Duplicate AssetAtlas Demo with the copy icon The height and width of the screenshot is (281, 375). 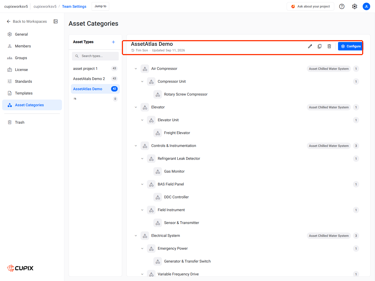[320, 46]
